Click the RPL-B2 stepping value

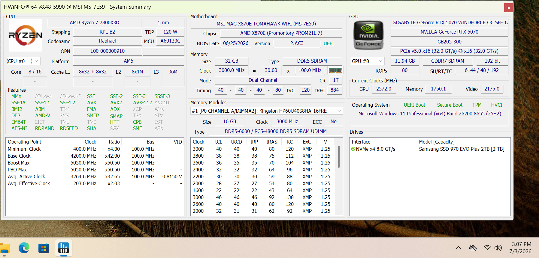[x=107, y=32]
